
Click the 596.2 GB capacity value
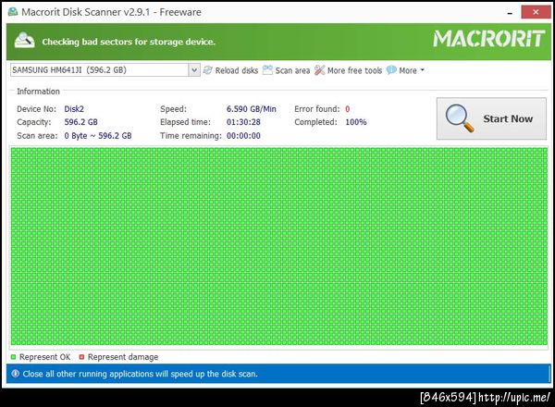pyautogui.click(x=81, y=122)
